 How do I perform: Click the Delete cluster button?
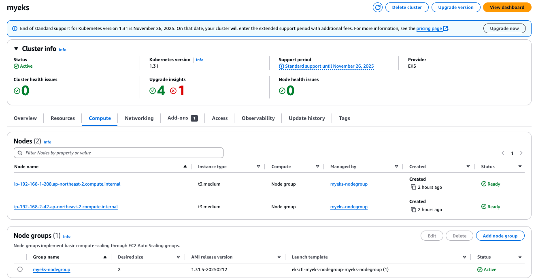(x=407, y=7)
